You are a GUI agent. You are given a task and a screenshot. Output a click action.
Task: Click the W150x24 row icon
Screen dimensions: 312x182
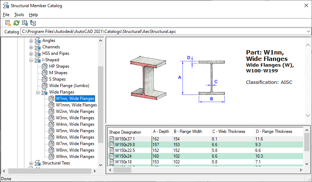pos(112,156)
